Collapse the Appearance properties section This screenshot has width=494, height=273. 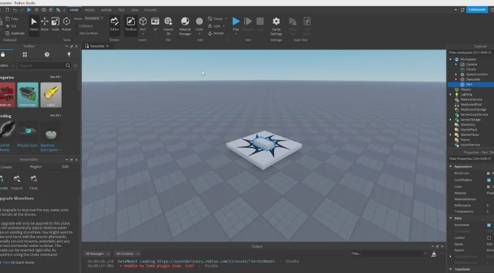tap(450, 166)
